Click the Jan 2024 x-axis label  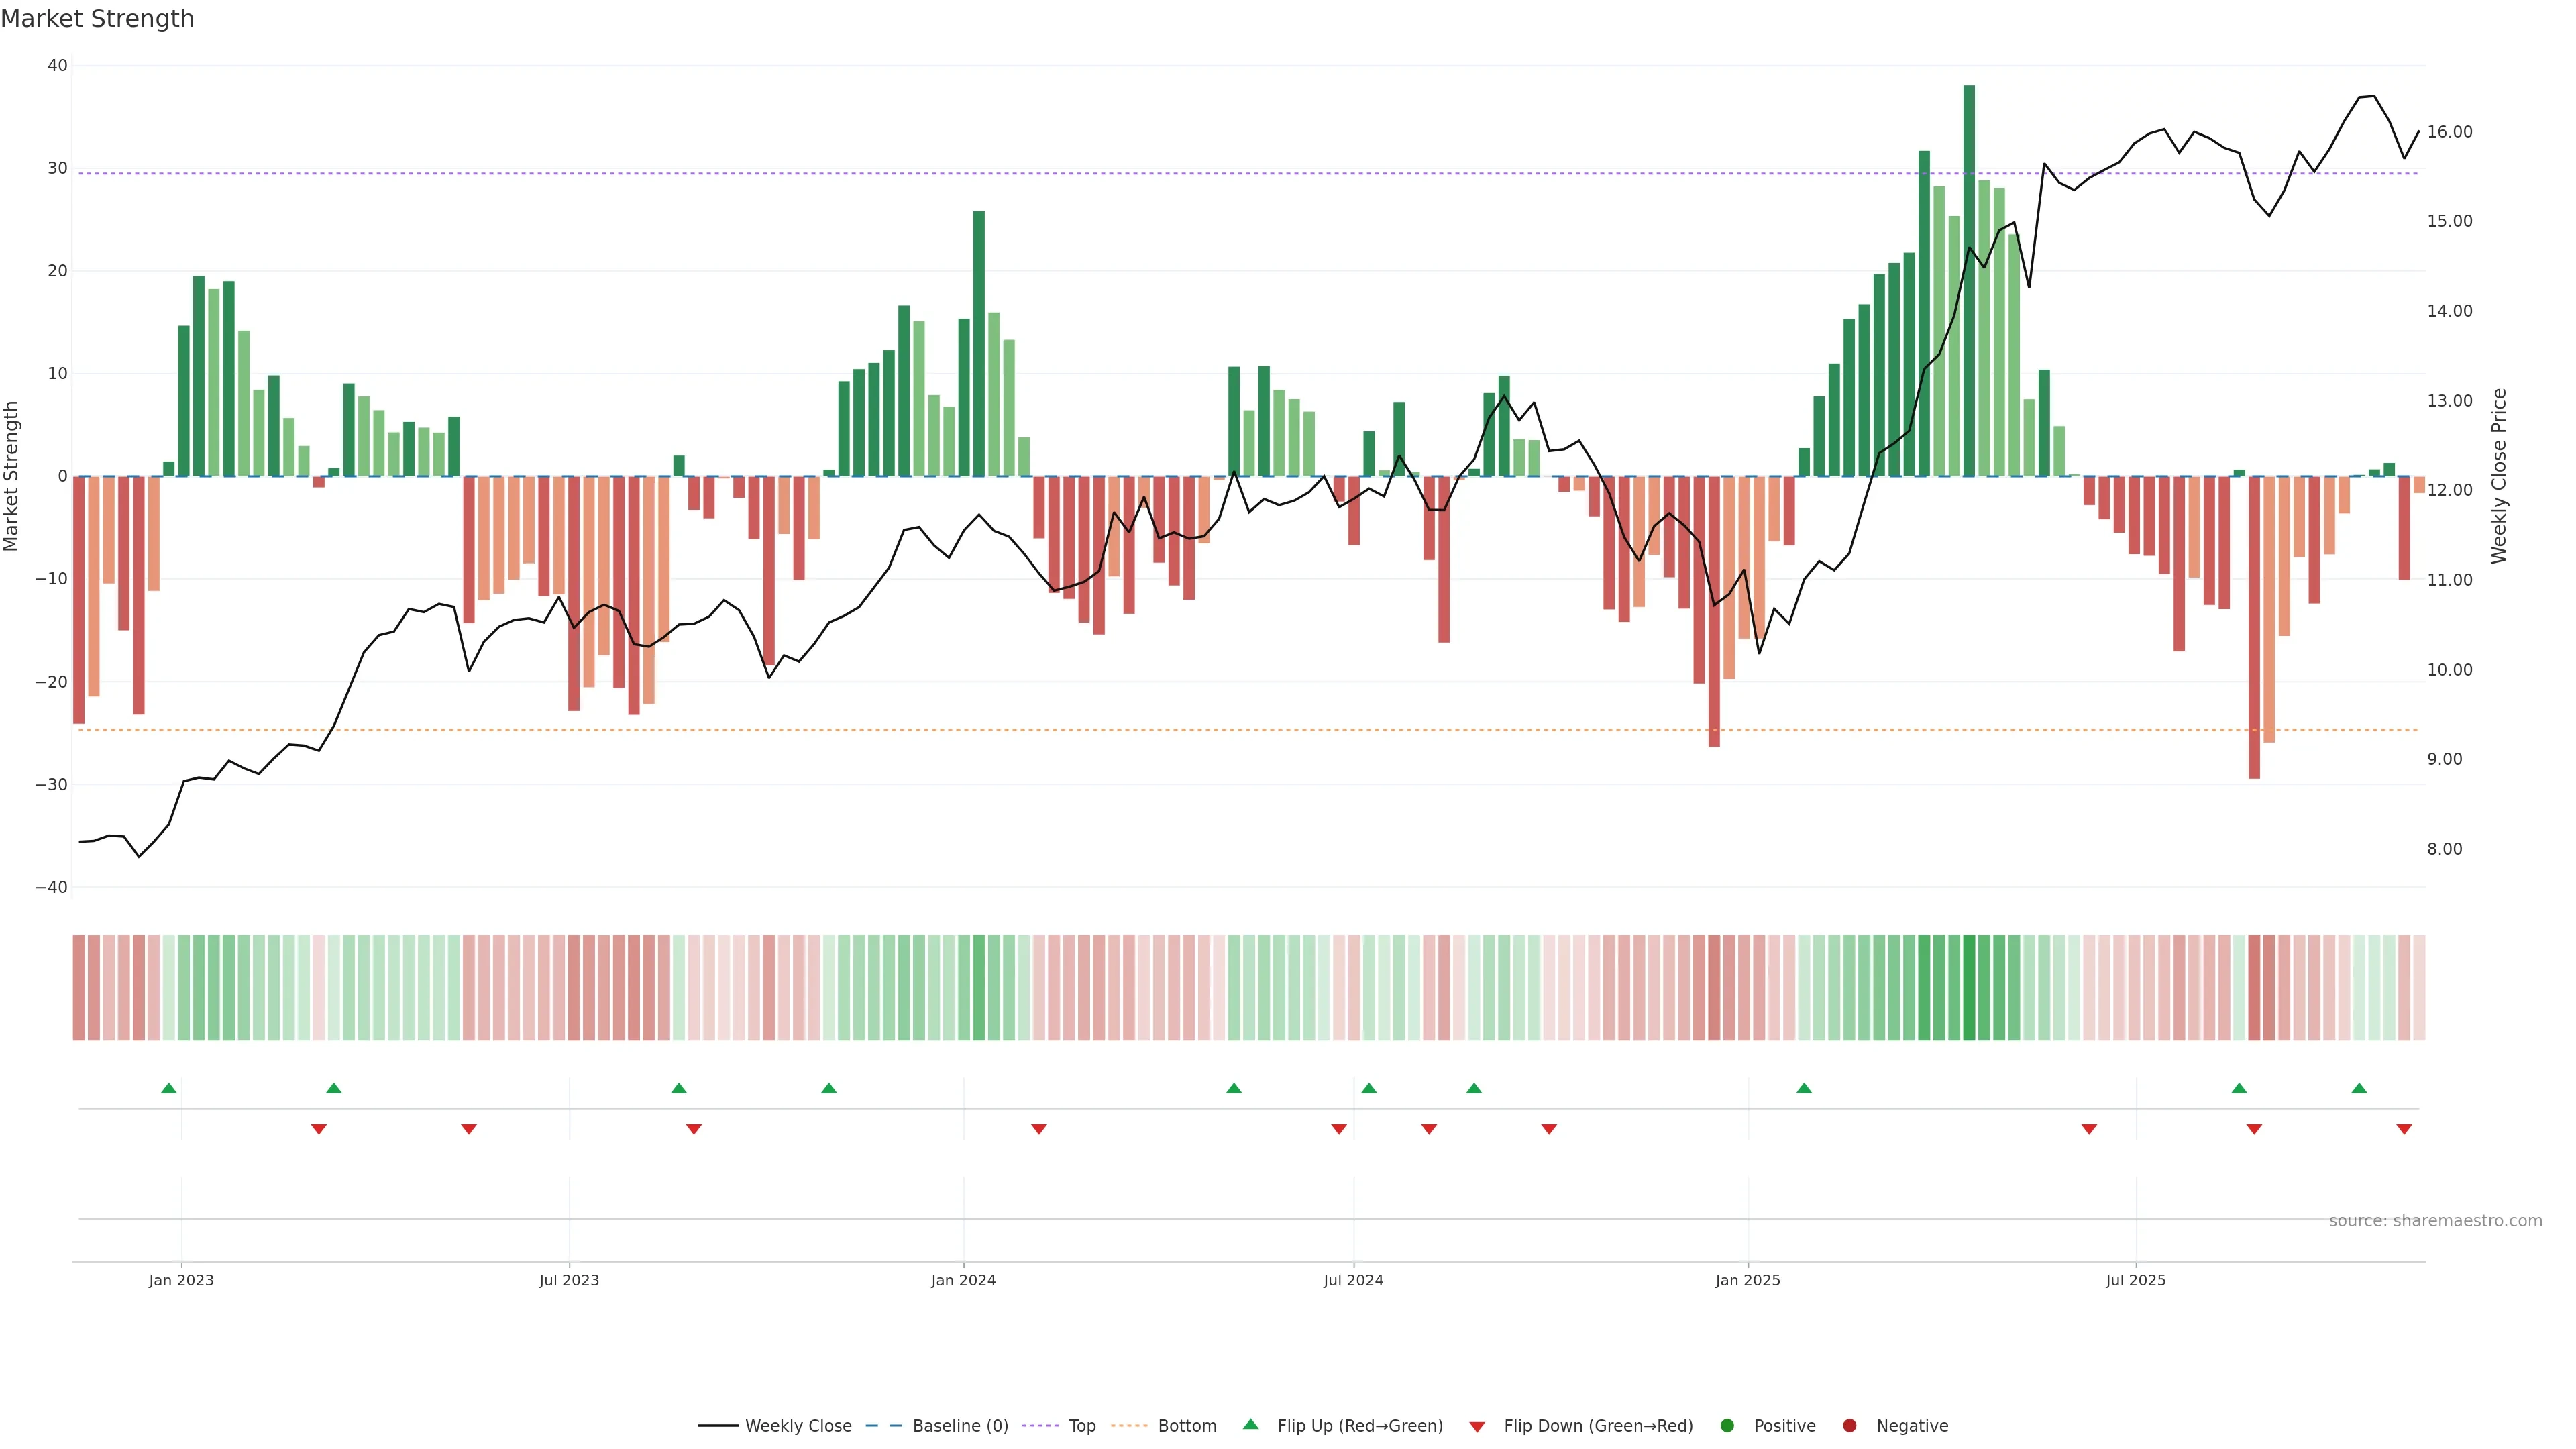(x=963, y=1280)
